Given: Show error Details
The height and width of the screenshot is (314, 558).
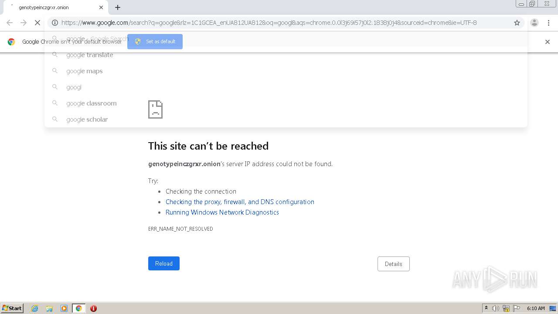Looking at the screenshot, I should tap(393, 264).
